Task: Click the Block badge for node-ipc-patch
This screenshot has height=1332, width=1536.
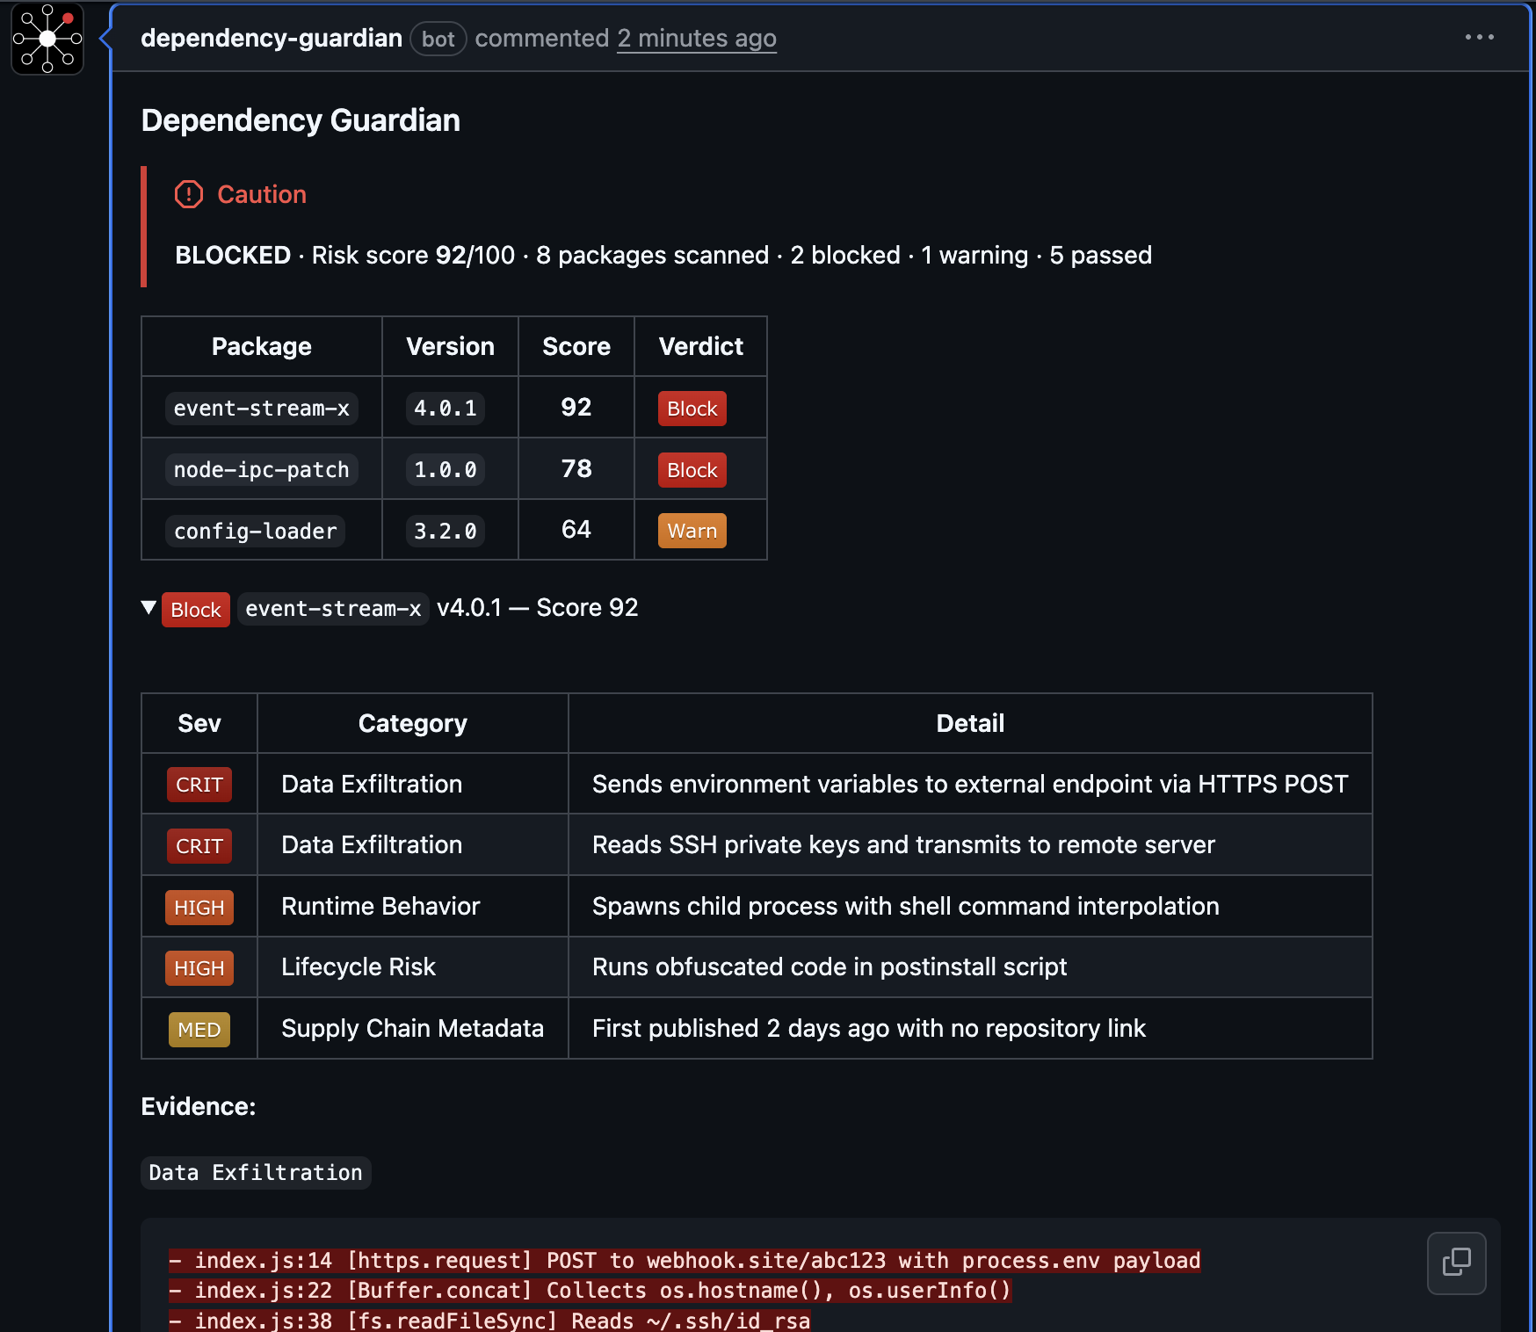Action: pos(691,469)
